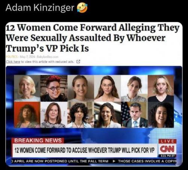Click the BabylonBee.com source link
Viewport: 188px width, 170px height.
coord(48,57)
